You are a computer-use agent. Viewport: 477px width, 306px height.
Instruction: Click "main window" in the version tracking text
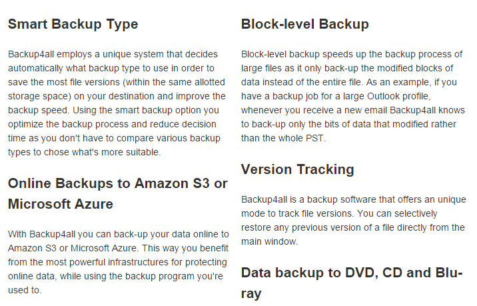tap(269, 241)
